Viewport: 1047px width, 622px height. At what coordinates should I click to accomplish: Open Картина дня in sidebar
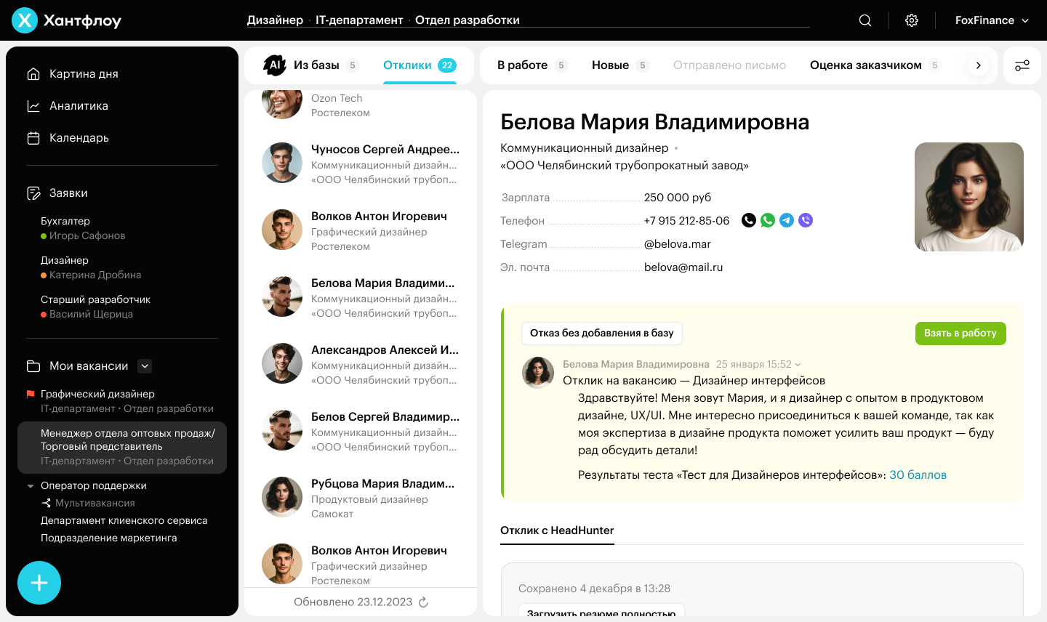84,73
